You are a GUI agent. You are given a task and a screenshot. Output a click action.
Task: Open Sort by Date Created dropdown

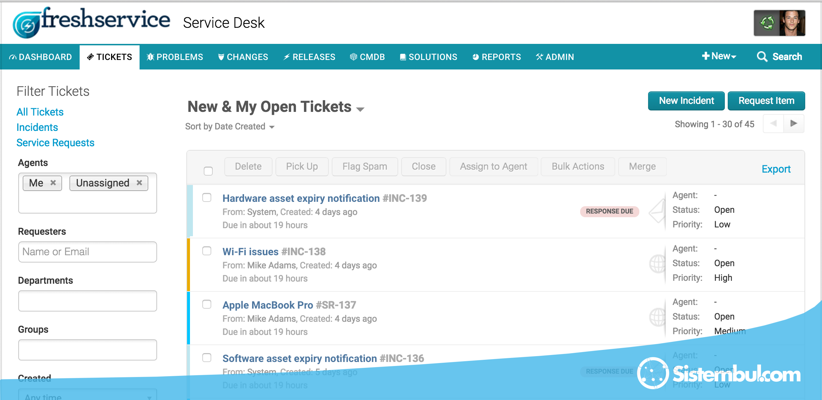click(x=229, y=127)
